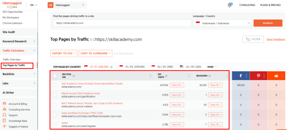Click the help icon next to Est. Visits
287x130 pixels.
point(166,76)
